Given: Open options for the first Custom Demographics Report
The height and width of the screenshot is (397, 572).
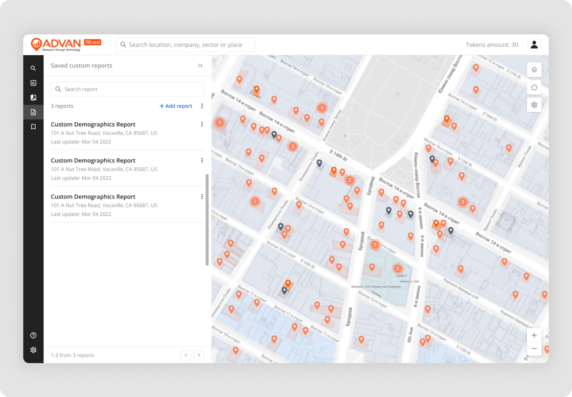Looking at the screenshot, I should pos(202,124).
